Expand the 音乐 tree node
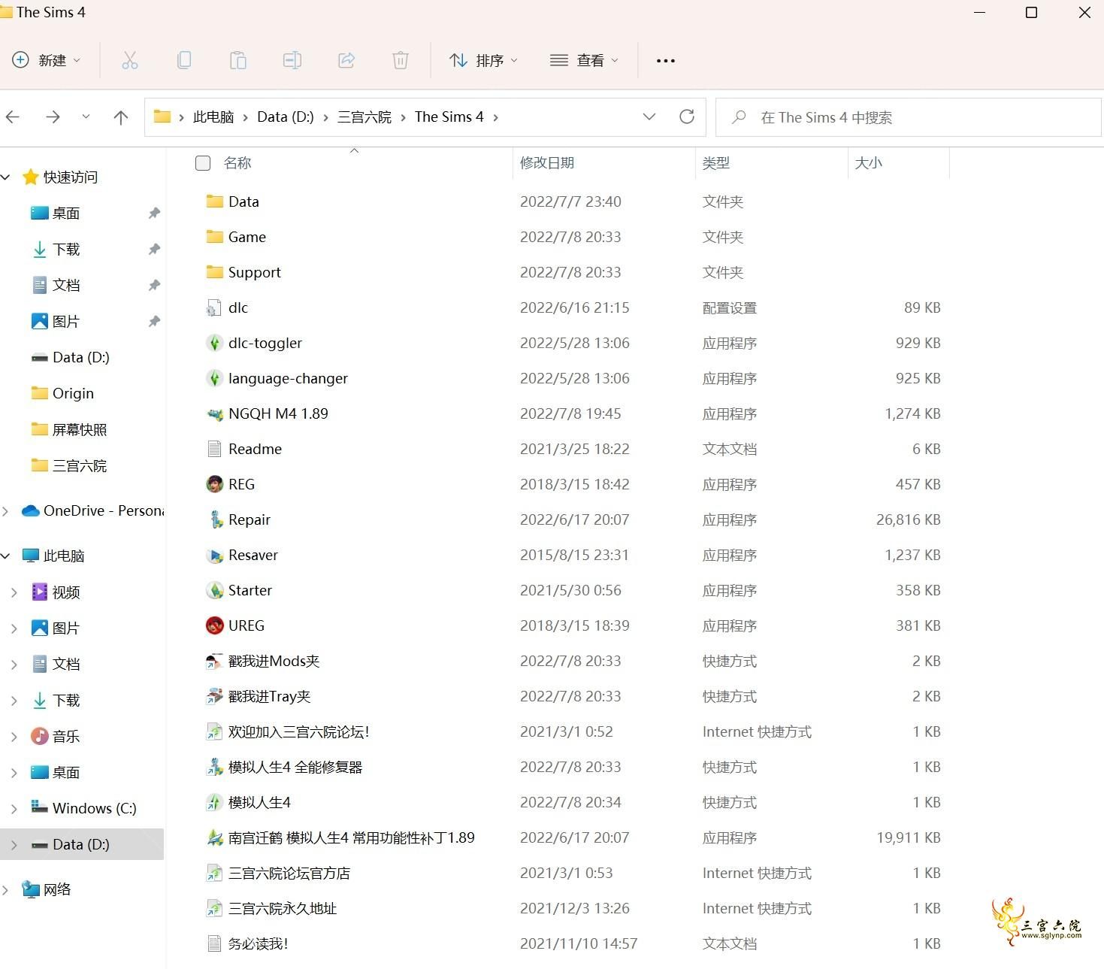This screenshot has width=1104, height=969. 14,737
